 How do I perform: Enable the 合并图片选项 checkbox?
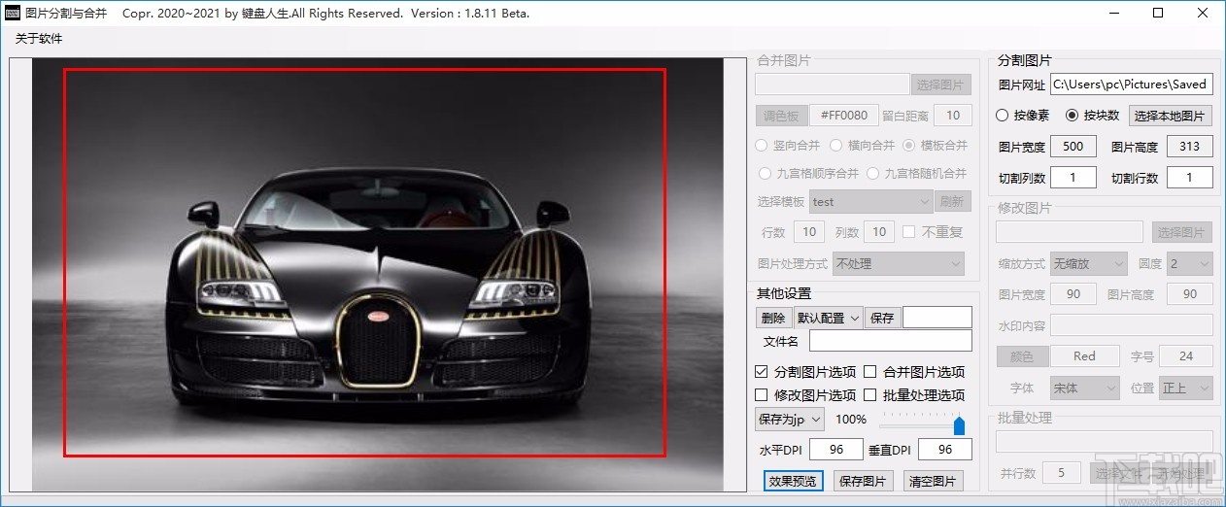[x=870, y=372]
